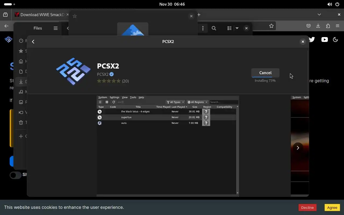This screenshot has width=344, height=215.
Task: Bookmark page with star icon
Action: [x=271, y=26]
